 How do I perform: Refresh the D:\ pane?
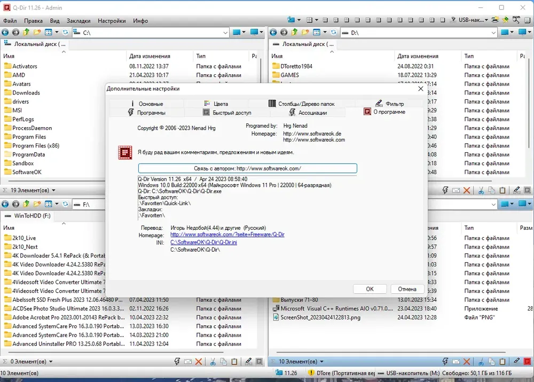click(334, 33)
